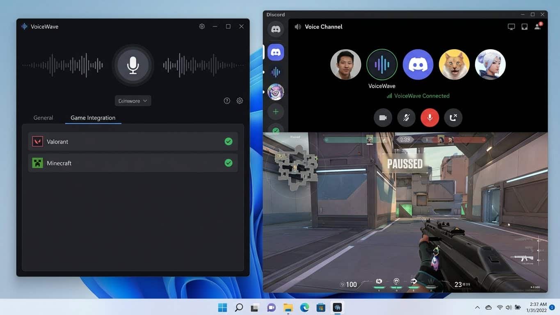Open the Wi-Fi network tray icon

(x=500, y=307)
